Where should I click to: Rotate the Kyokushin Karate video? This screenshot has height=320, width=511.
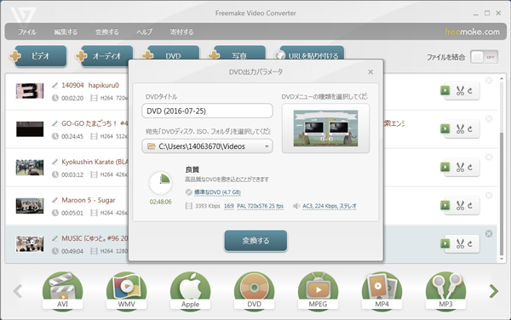(470, 167)
